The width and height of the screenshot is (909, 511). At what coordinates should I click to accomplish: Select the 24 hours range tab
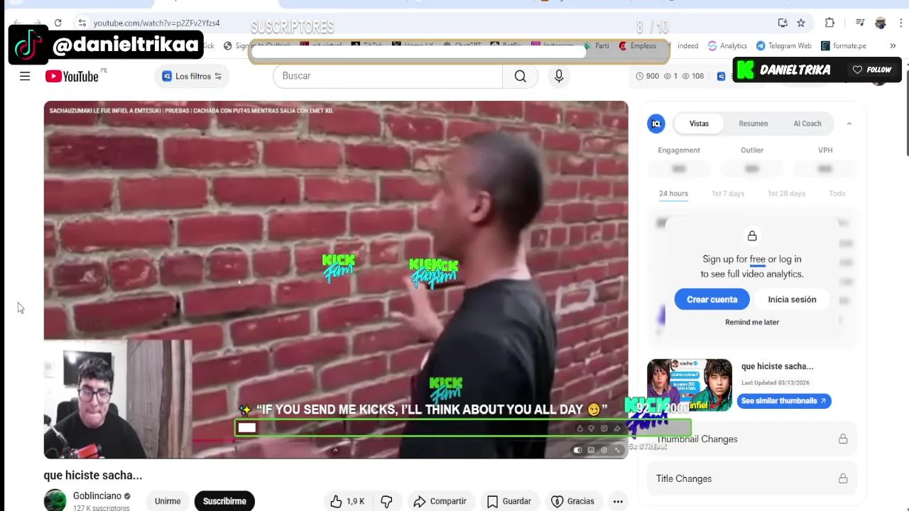[673, 194]
